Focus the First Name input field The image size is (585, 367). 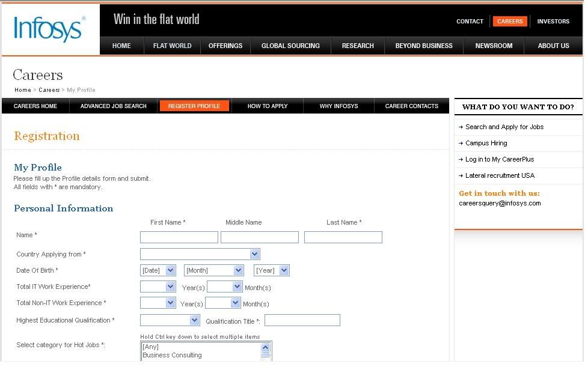tap(179, 237)
